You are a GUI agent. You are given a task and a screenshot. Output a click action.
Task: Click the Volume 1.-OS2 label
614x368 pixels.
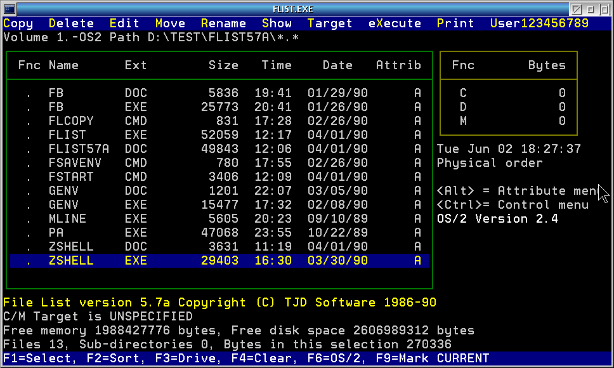pos(53,37)
